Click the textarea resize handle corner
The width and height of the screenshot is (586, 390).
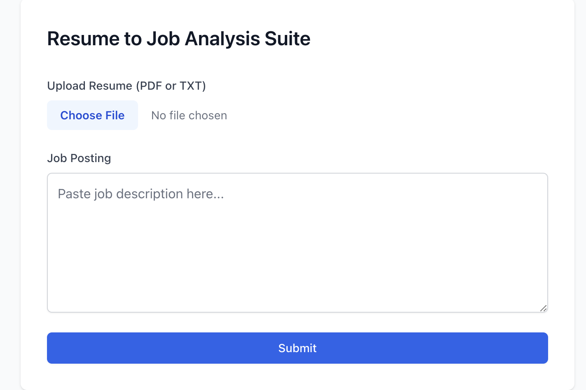pos(543,308)
